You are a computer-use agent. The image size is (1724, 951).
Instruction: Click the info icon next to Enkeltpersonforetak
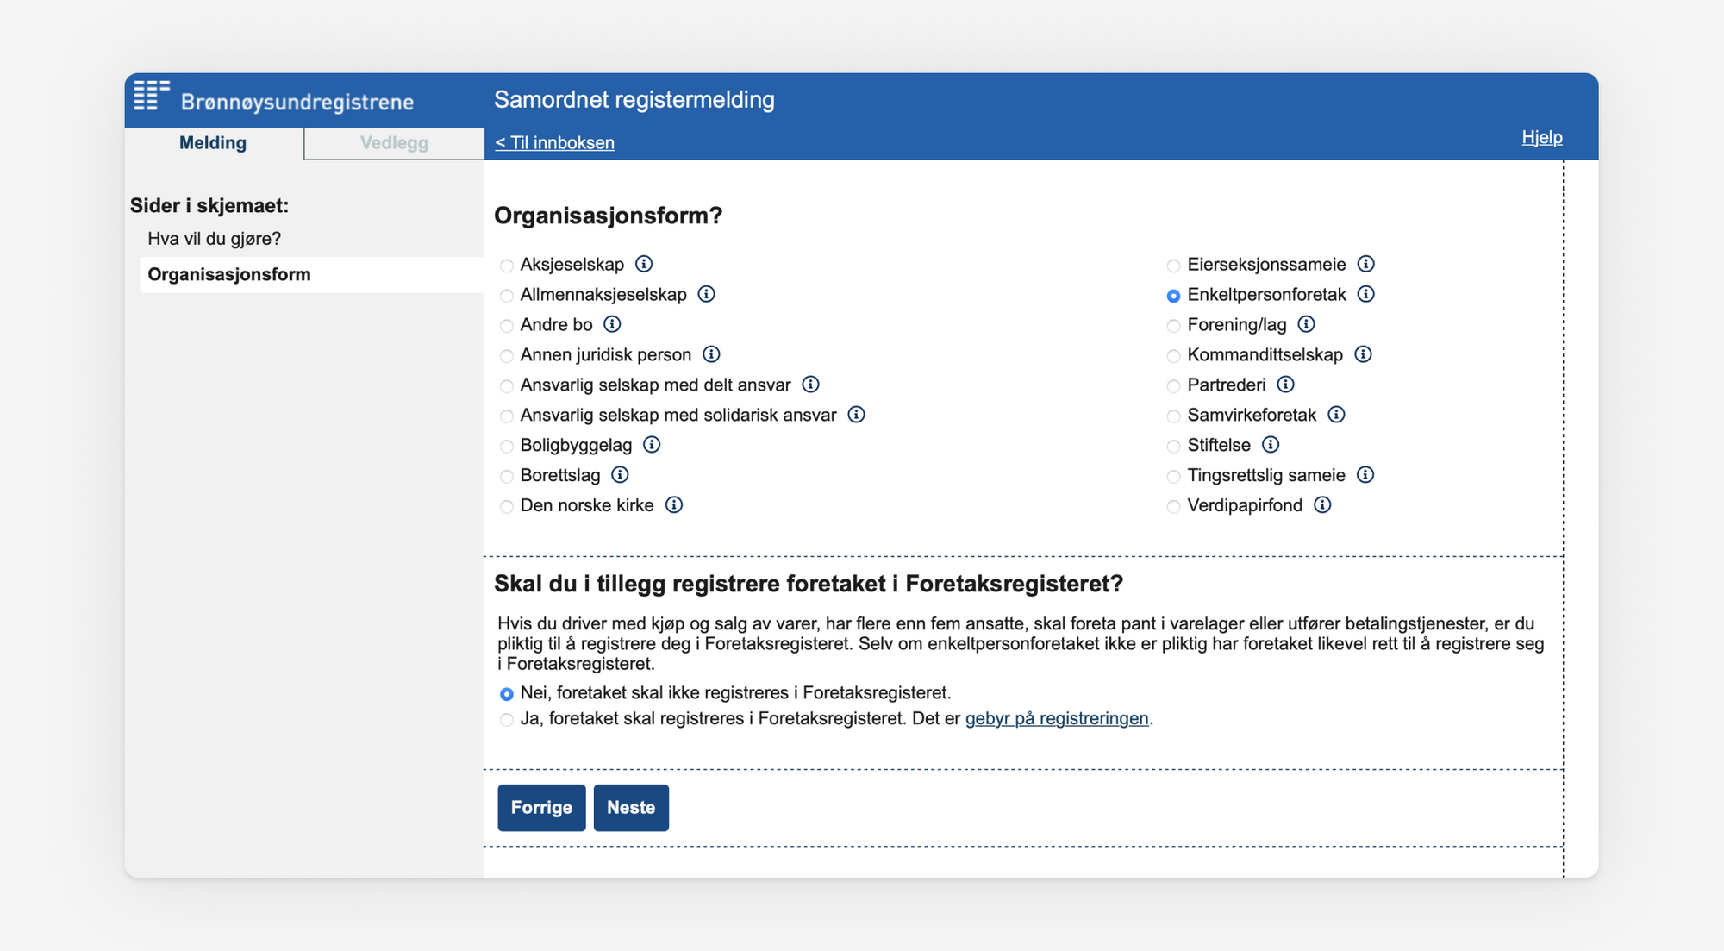tap(1365, 294)
